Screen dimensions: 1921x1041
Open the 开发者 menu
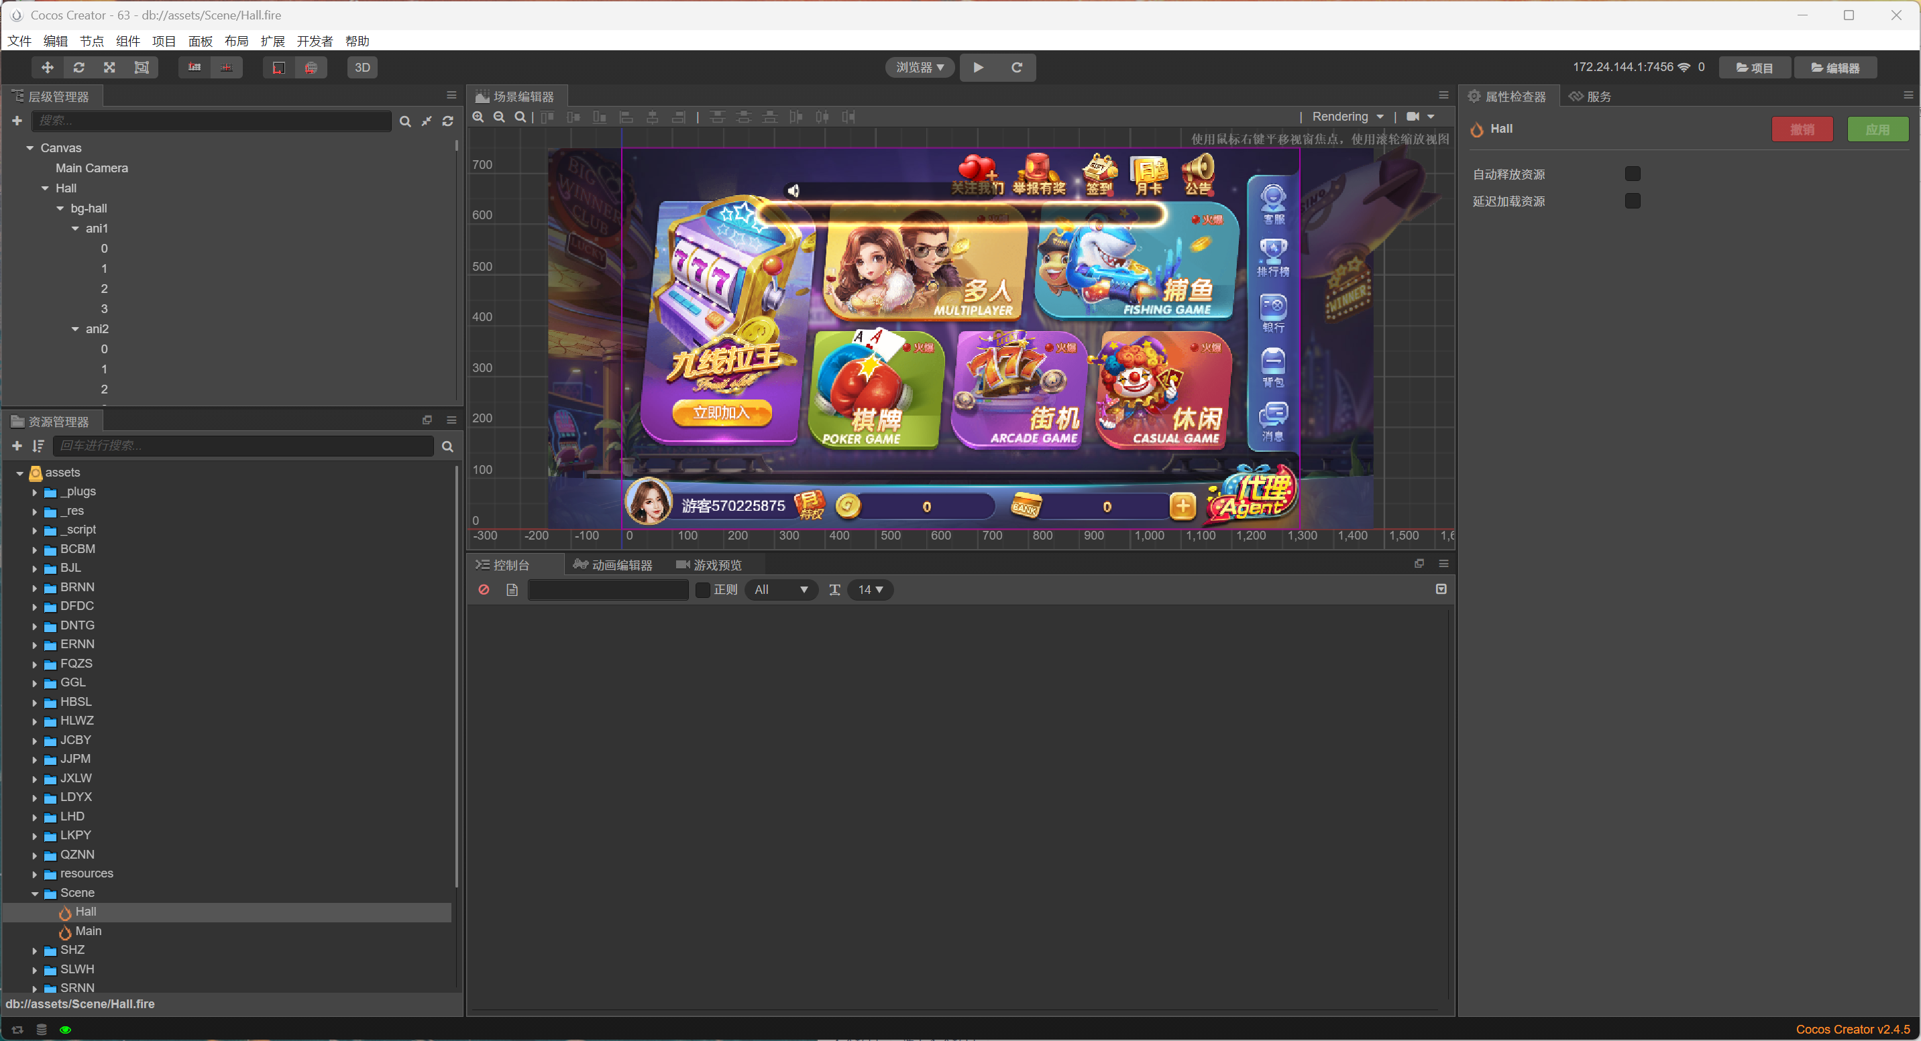(314, 41)
